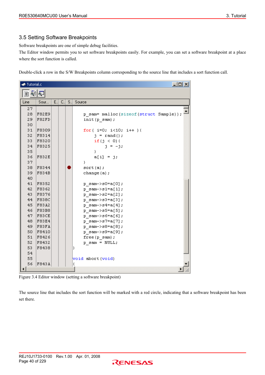This screenshot has width=265, height=375.
Task: Click line number 45
Action: [30, 205]
